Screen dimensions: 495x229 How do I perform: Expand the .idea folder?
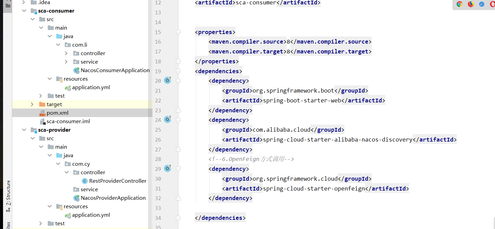point(24,2)
